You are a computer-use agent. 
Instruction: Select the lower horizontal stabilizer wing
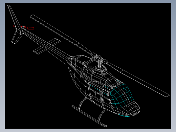(40, 50)
